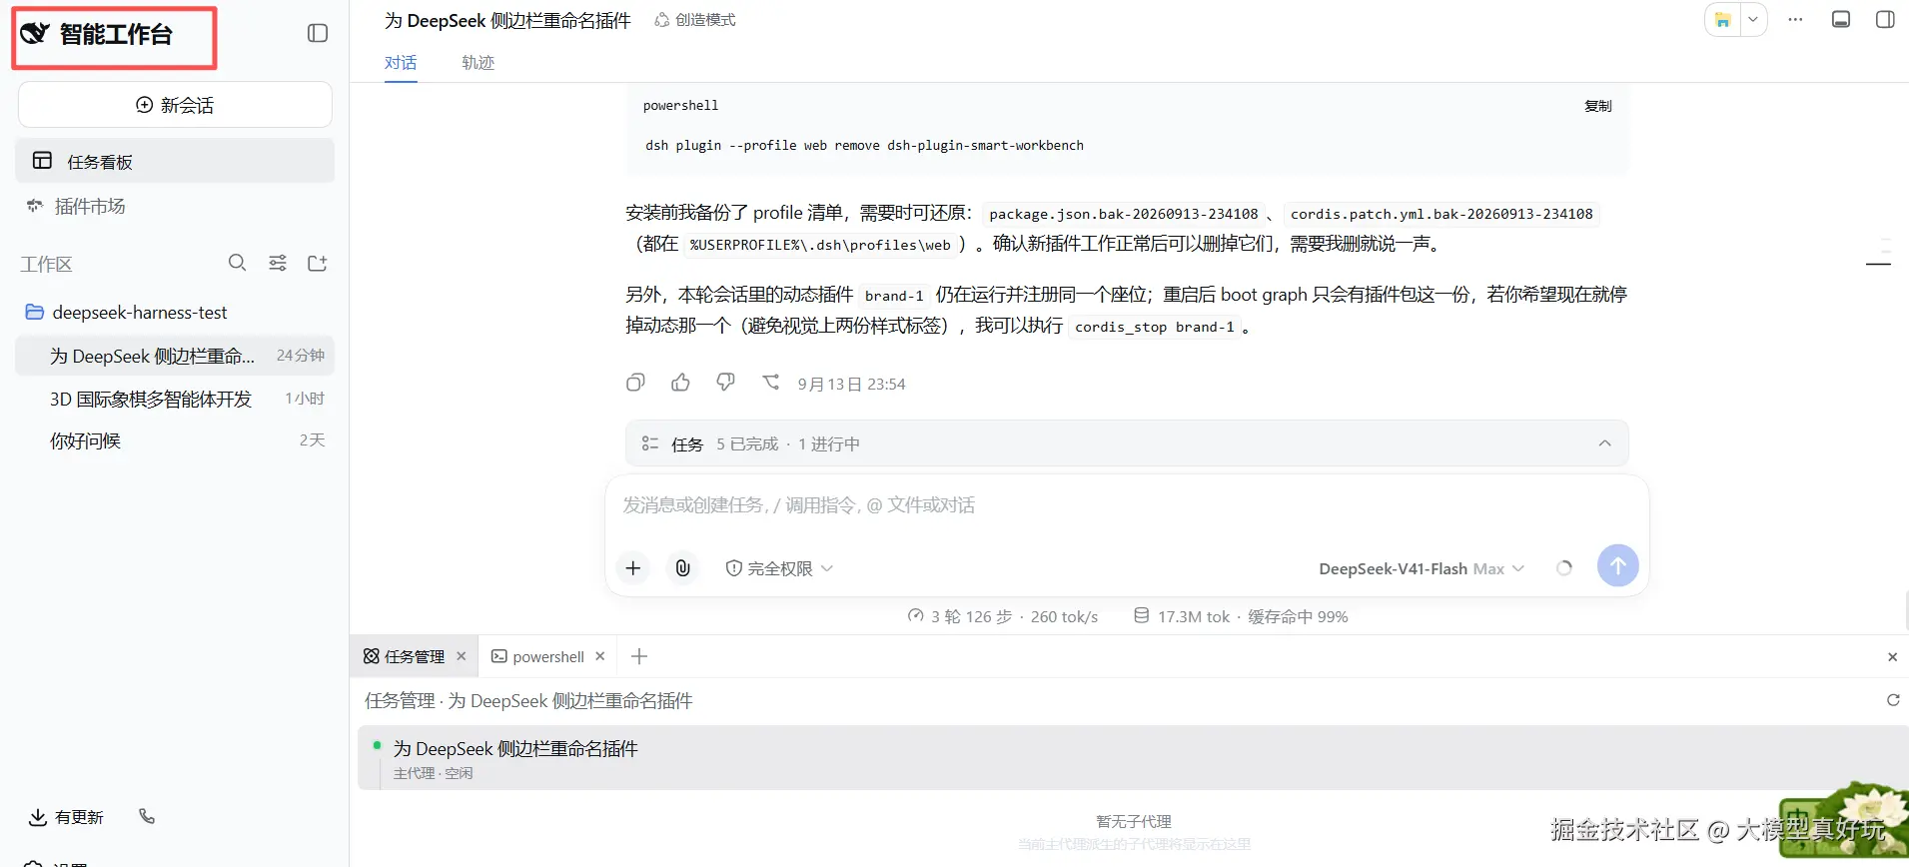Switch to the 对话 tab
Viewport: 1909px width, 867px height.
pyautogui.click(x=401, y=62)
